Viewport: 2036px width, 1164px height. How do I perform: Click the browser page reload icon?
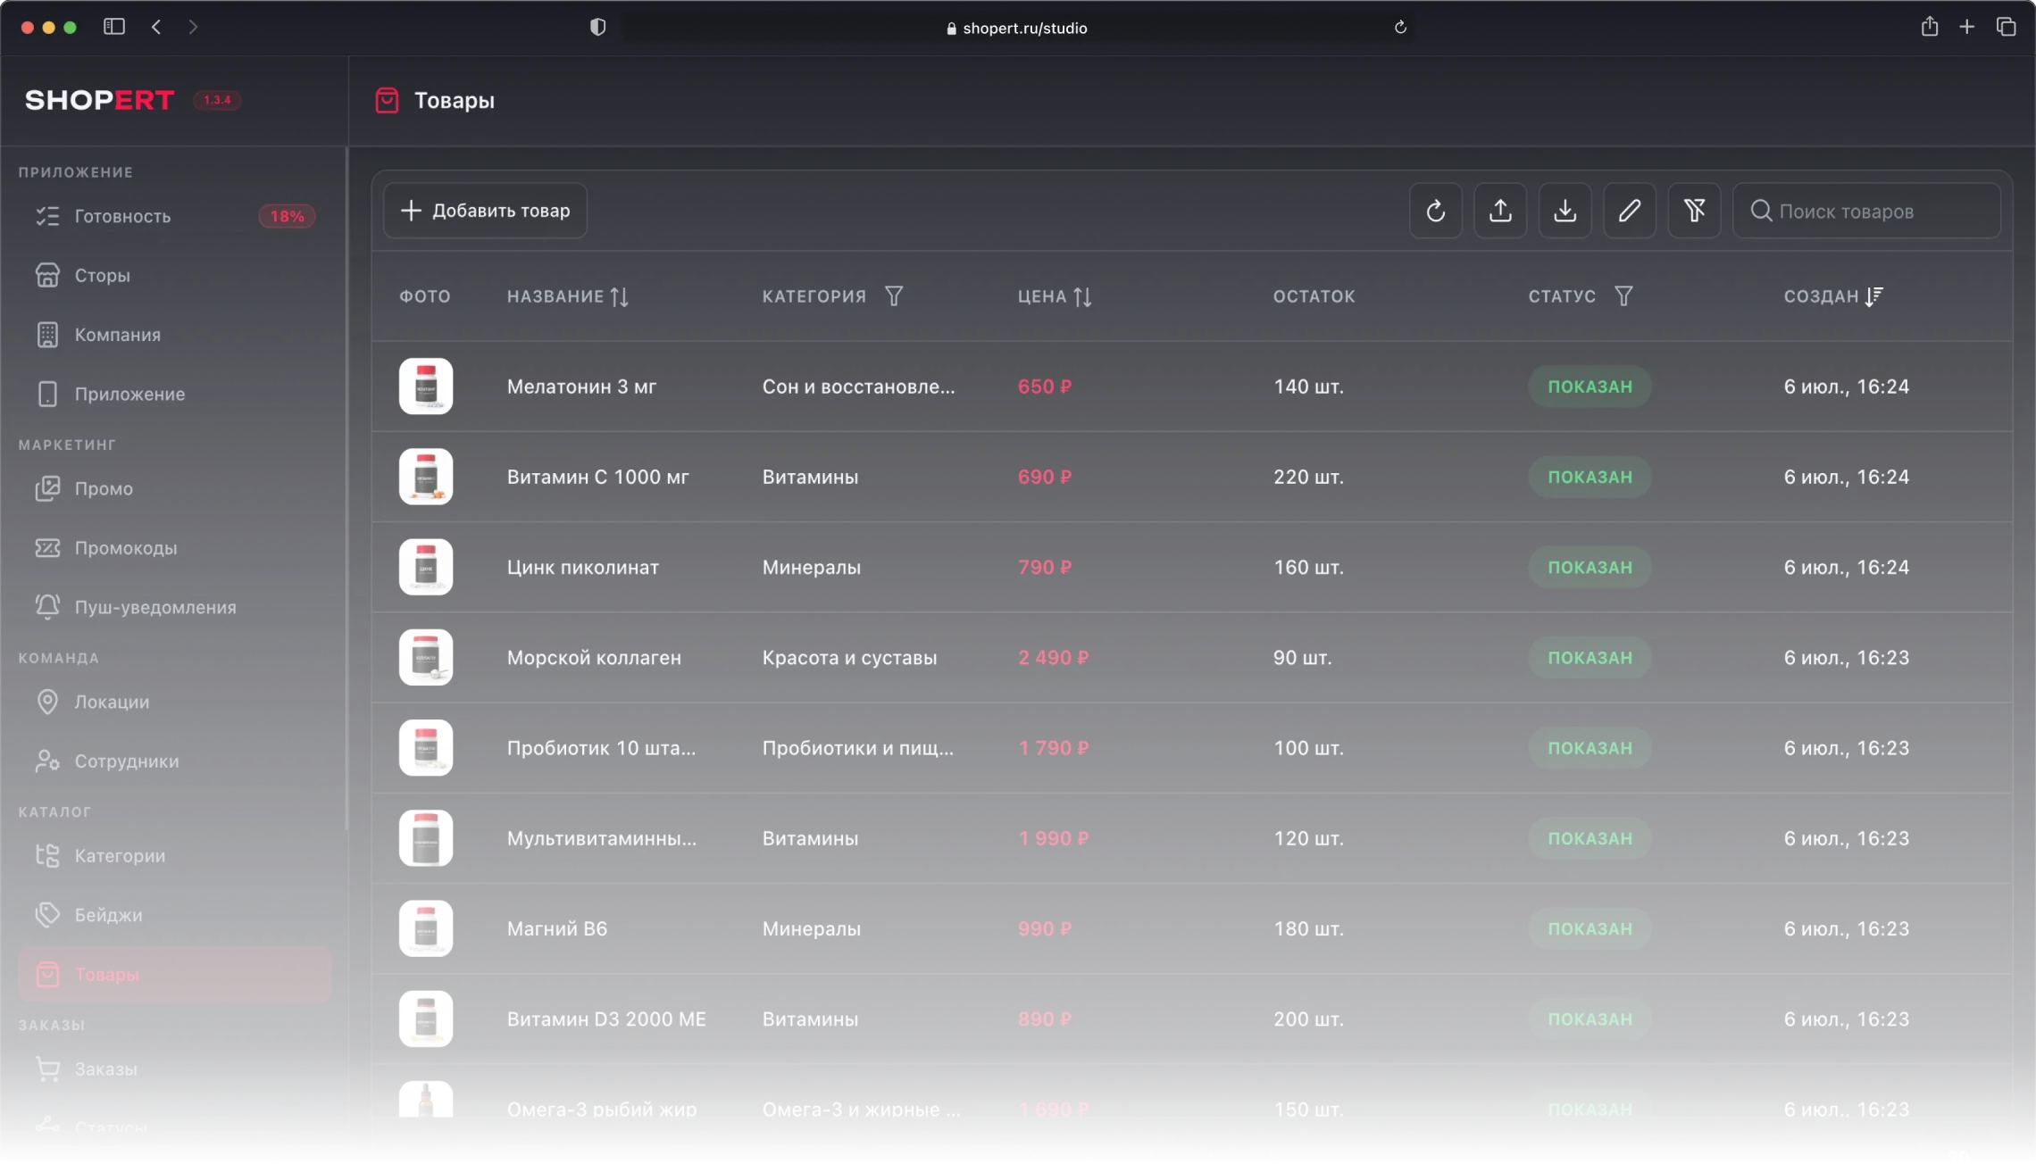1400,28
